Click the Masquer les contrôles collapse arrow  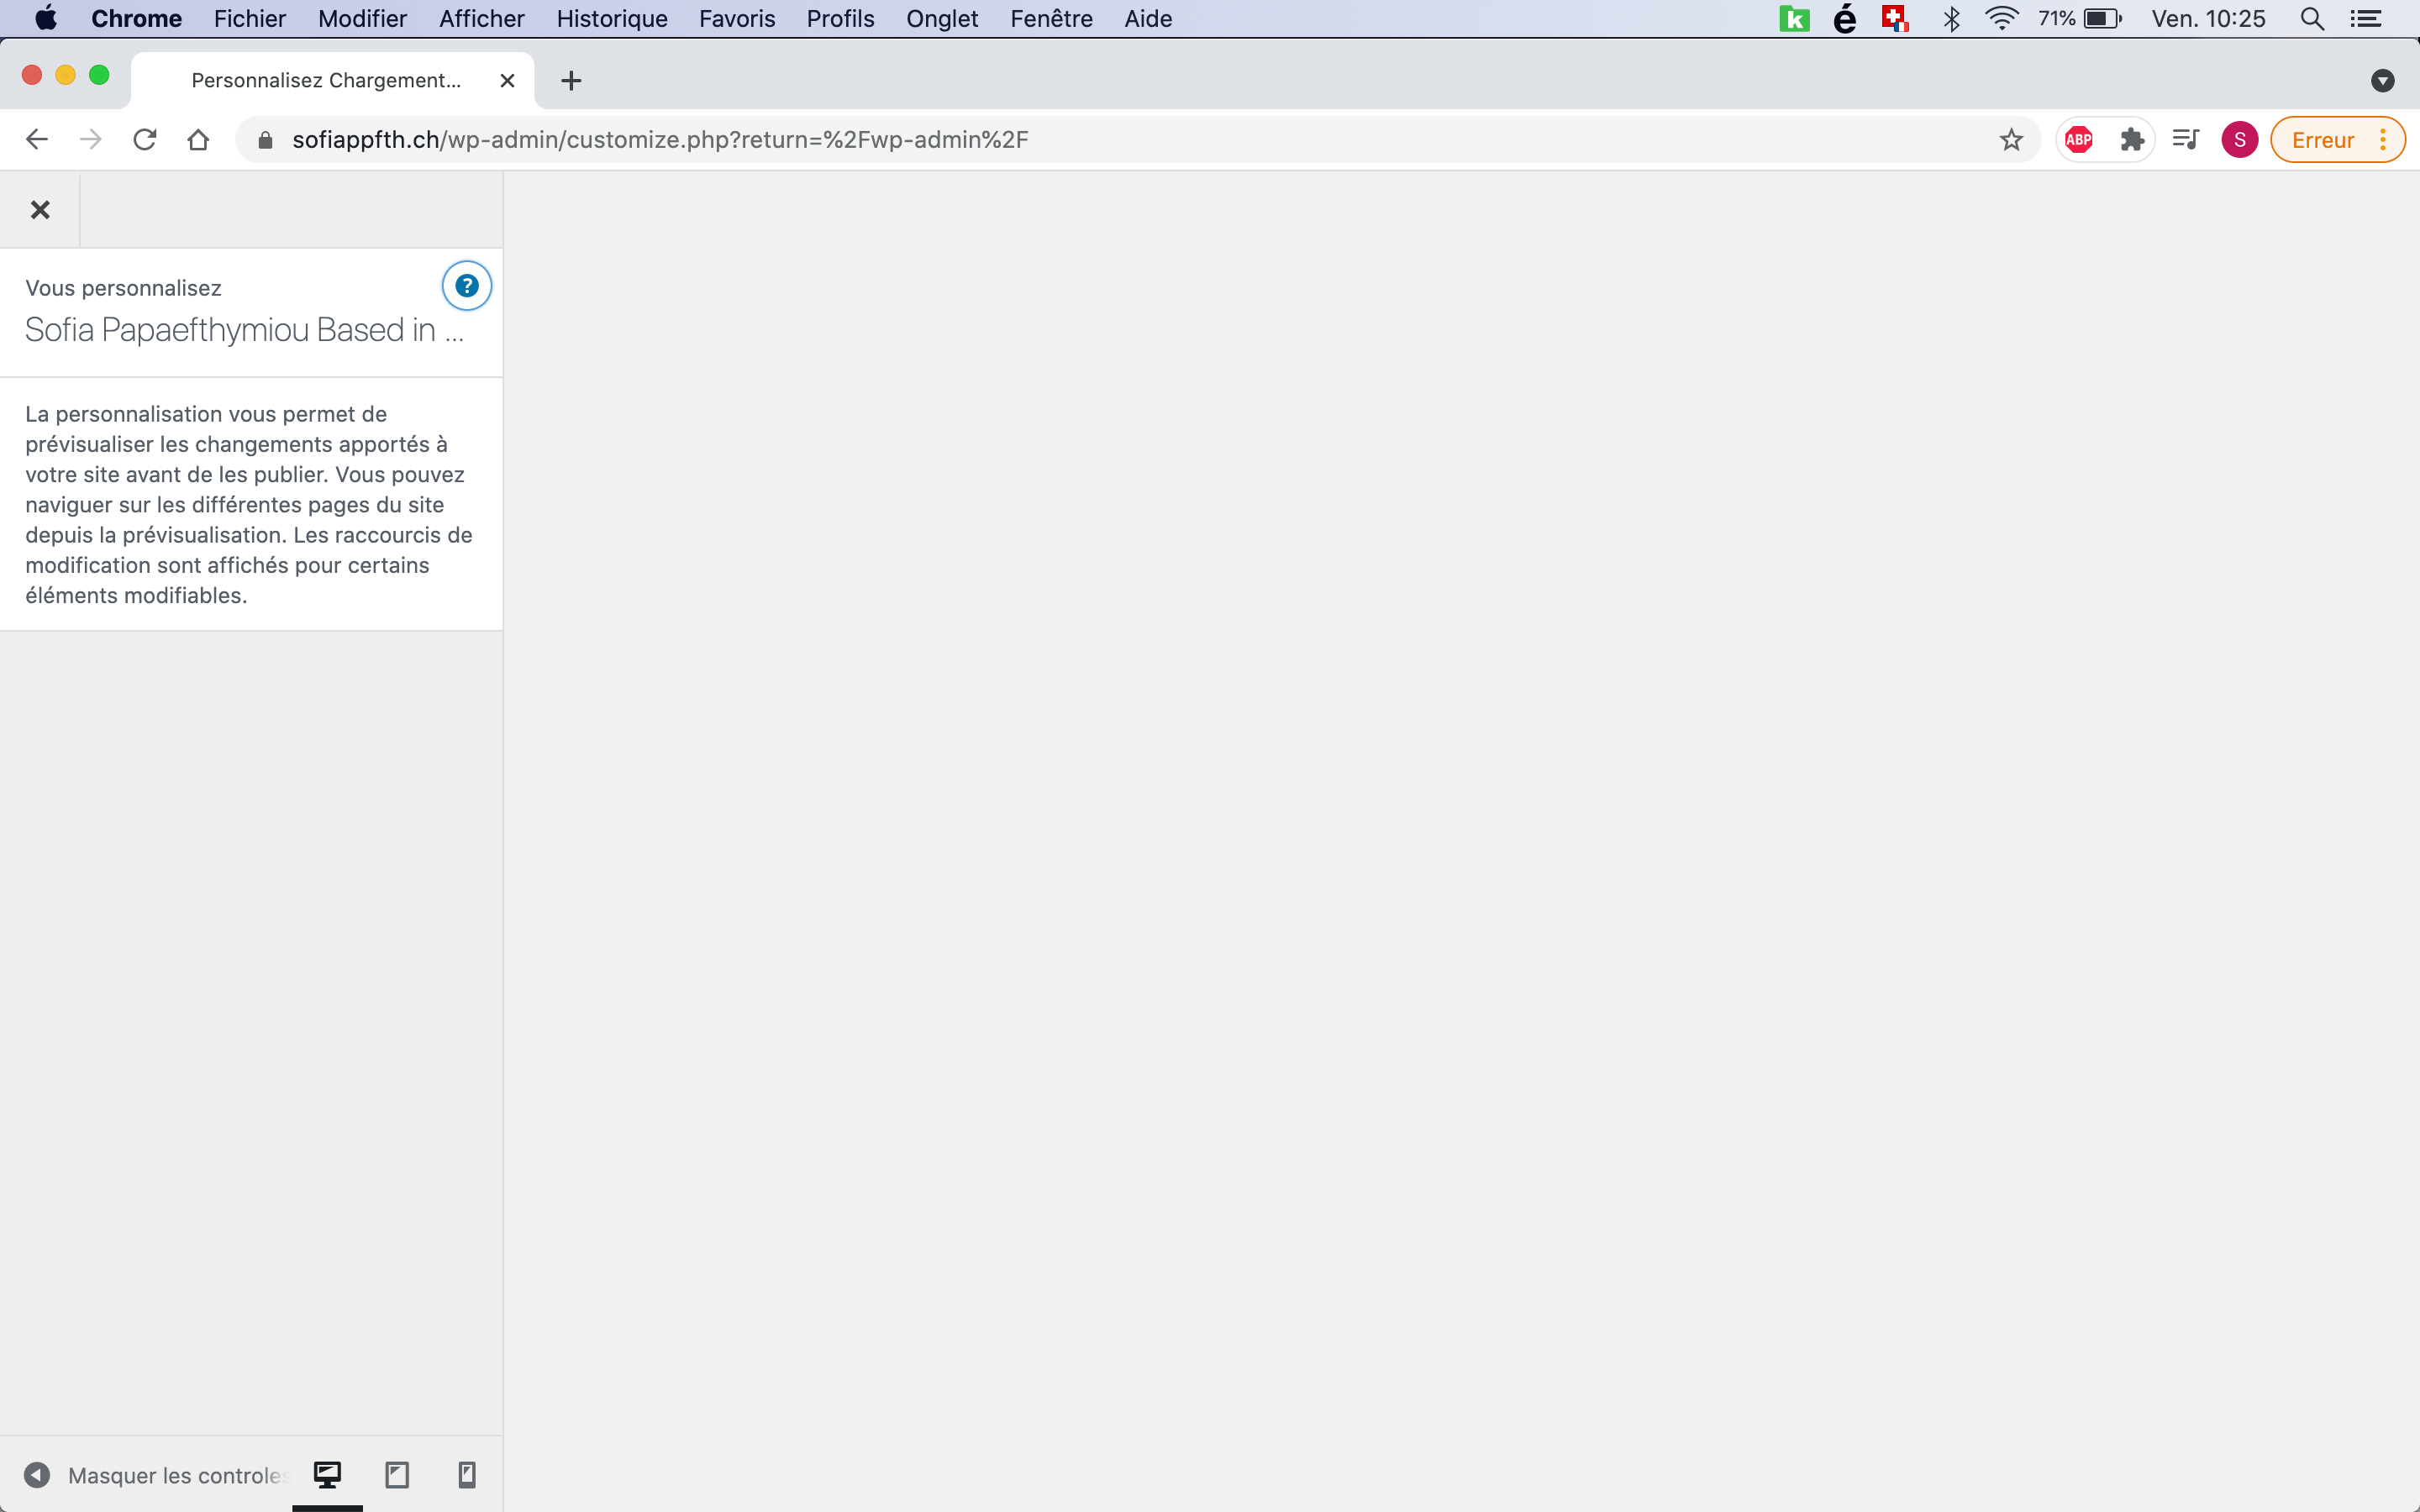click(37, 1475)
